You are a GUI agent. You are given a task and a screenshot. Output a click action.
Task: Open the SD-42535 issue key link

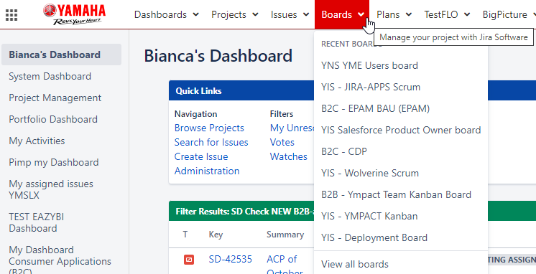pyautogui.click(x=231, y=260)
